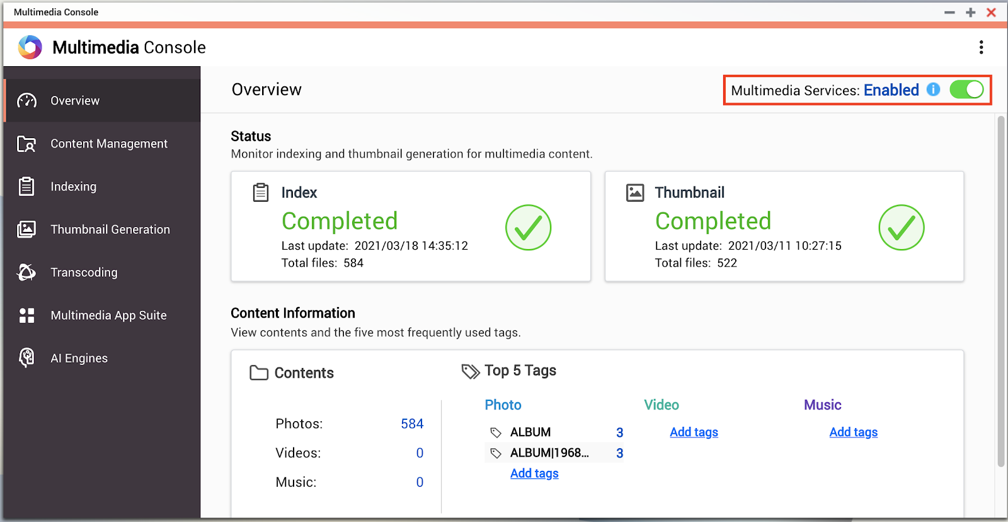This screenshot has height=522, width=1008.
Task: Click the Thumbnail Generation picture icon
Action: [x=26, y=229]
